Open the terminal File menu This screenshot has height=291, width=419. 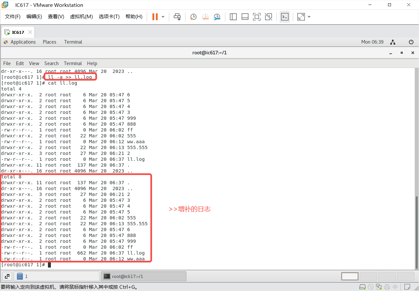7,63
